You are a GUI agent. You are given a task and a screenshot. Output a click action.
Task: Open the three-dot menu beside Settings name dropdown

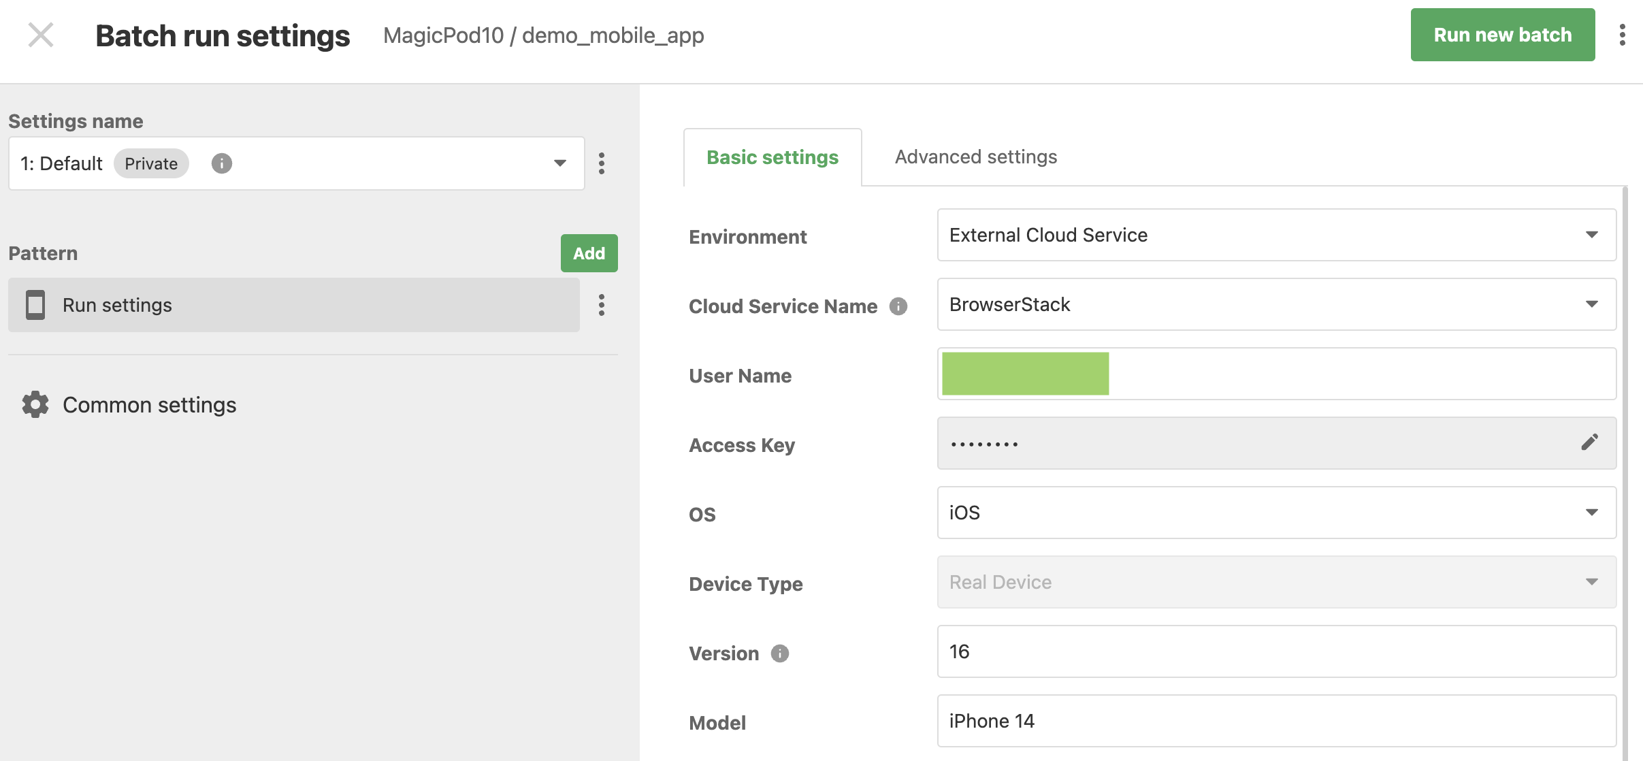tap(602, 163)
